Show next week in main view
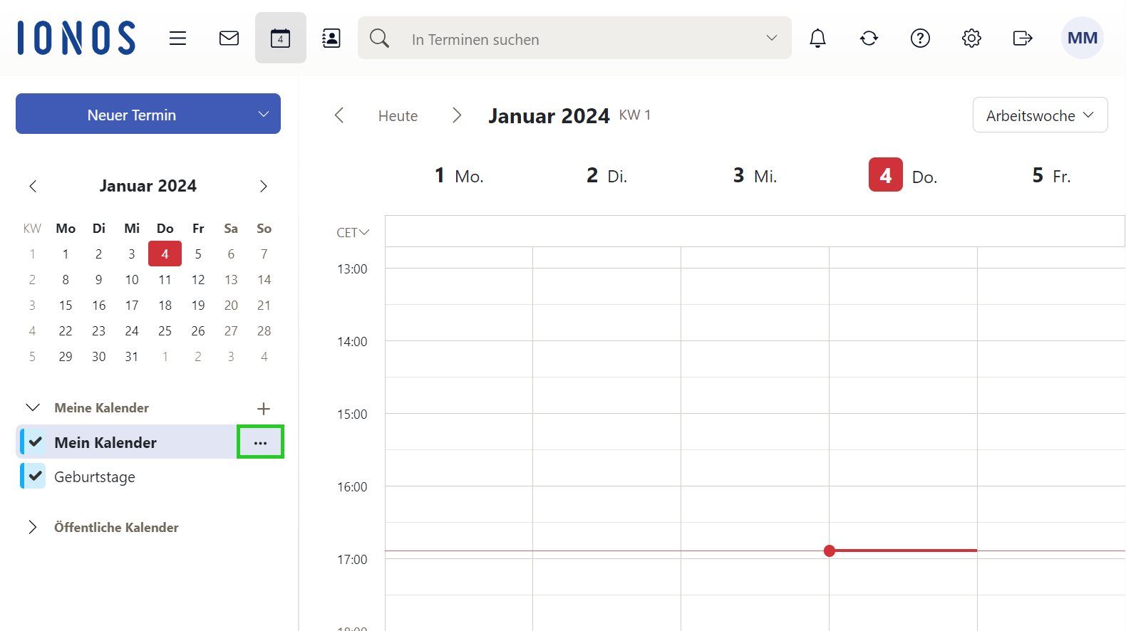Image resolution: width=1126 pixels, height=631 pixels. [x=457, y=115]
